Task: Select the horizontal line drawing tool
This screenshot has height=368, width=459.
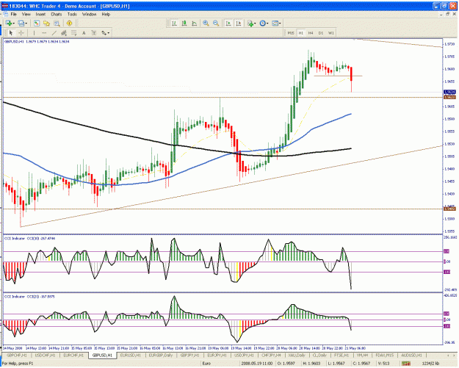Action: click(x=44, y=33)
